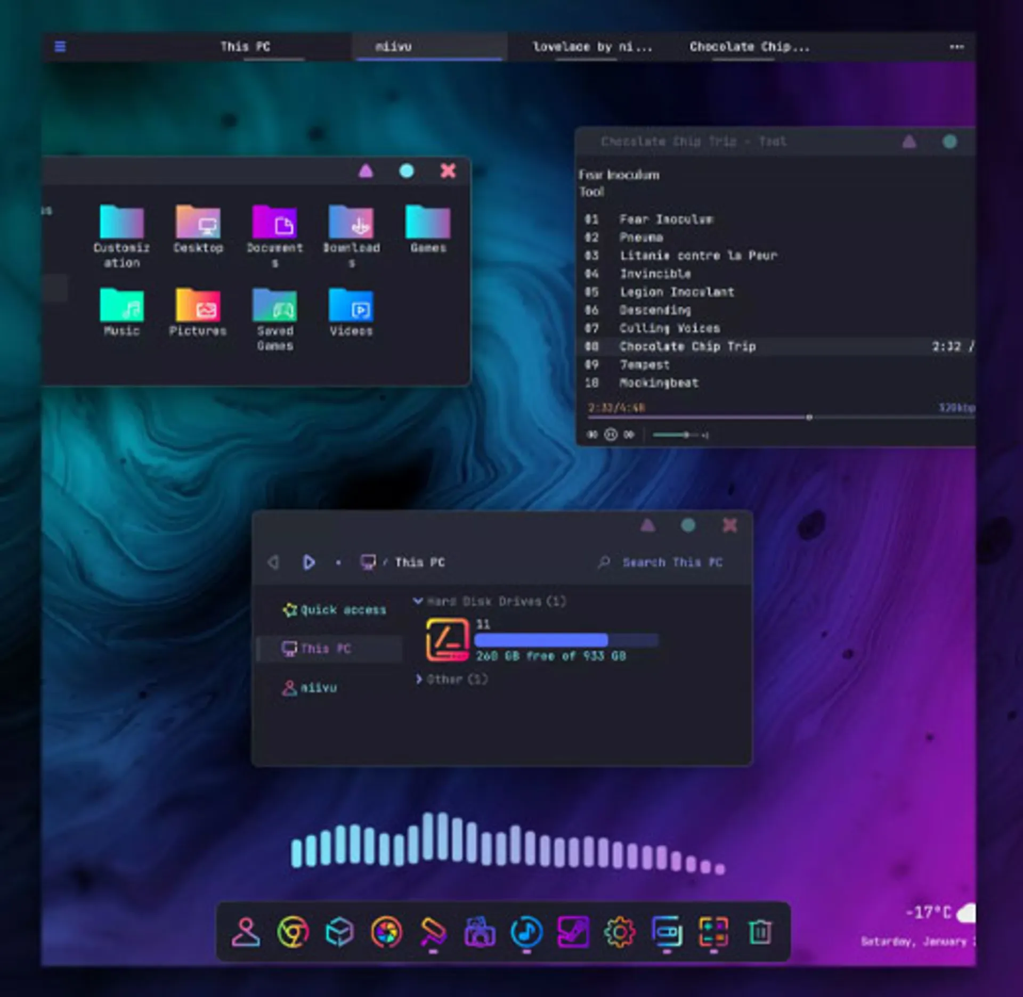
Task: Open the Games folder
Action: tap(428, 229)
